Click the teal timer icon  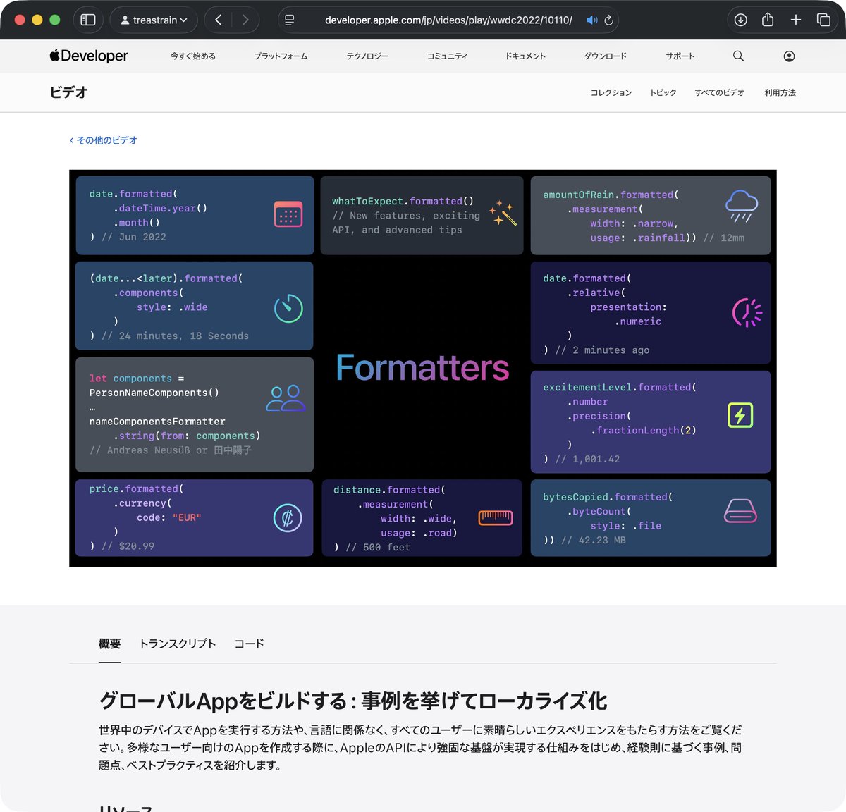[288, 308]
